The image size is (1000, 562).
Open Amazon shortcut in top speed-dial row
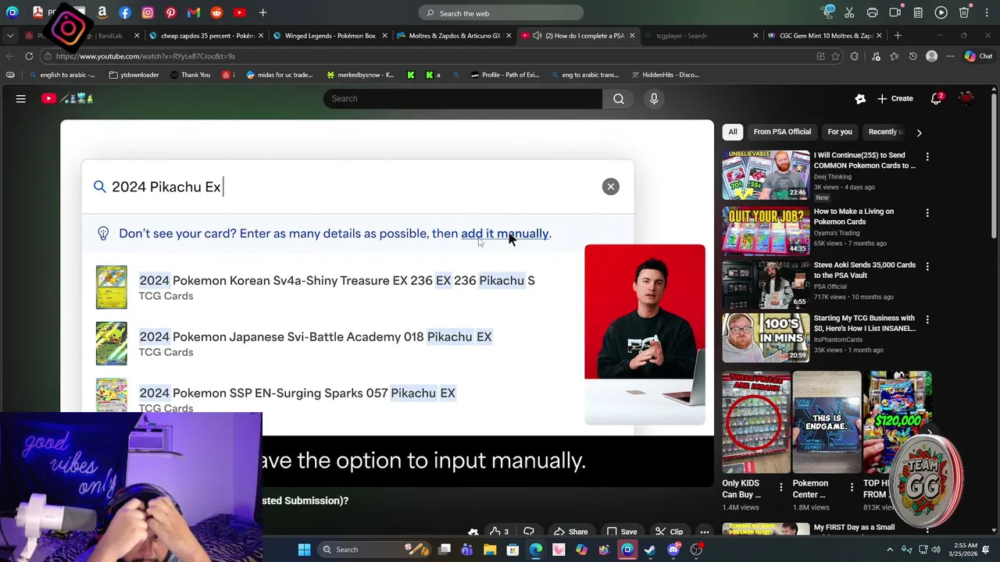point(102,12)
